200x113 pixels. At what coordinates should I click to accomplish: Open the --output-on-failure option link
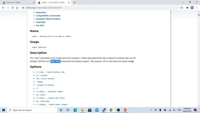click(45, 85)
